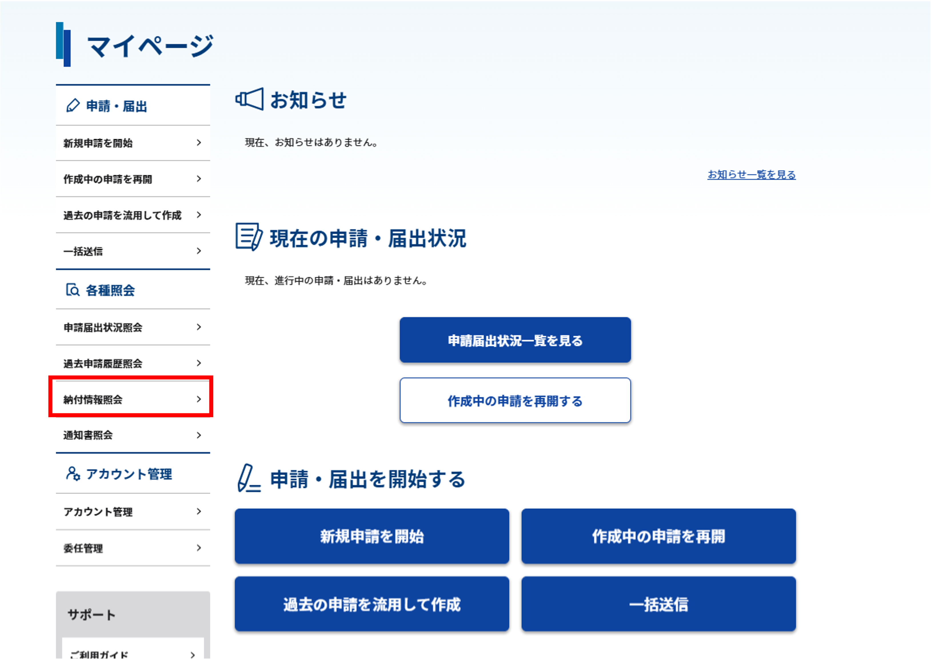Open 作成中の申請を再開 in the sidebar menu

coord(133,179)
